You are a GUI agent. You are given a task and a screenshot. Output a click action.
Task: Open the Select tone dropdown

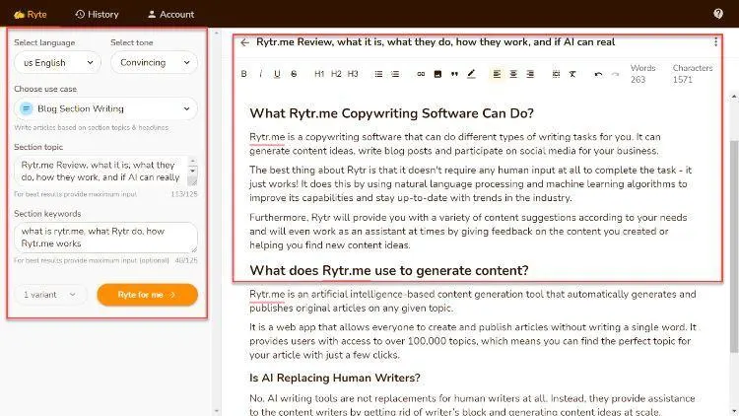(x=154, y=63)
